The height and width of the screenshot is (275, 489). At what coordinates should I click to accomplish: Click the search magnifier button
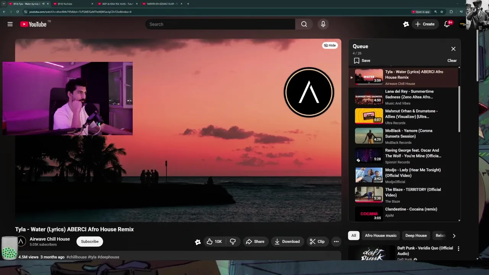pos(304,24)
